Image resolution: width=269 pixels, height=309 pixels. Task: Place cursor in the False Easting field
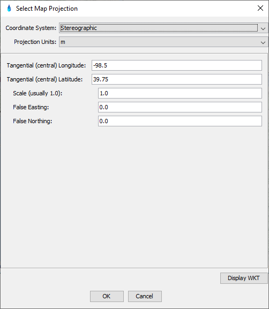[180, 107]
